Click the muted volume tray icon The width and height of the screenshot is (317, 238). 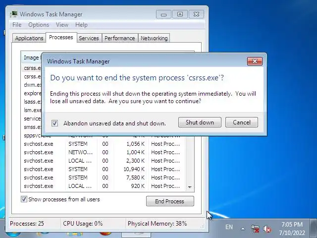click(x=267, y=229)
